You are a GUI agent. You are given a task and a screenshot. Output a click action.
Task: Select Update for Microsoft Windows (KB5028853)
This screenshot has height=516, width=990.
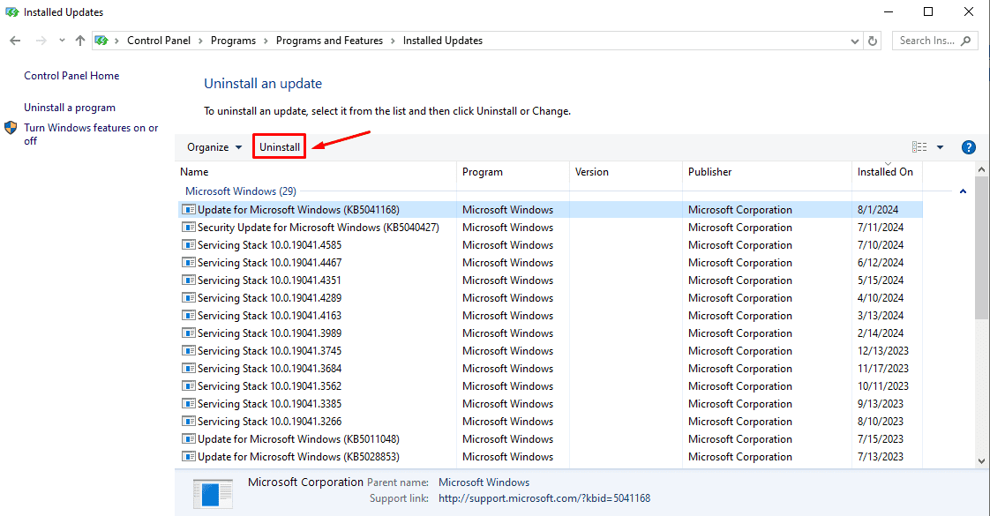551,457
